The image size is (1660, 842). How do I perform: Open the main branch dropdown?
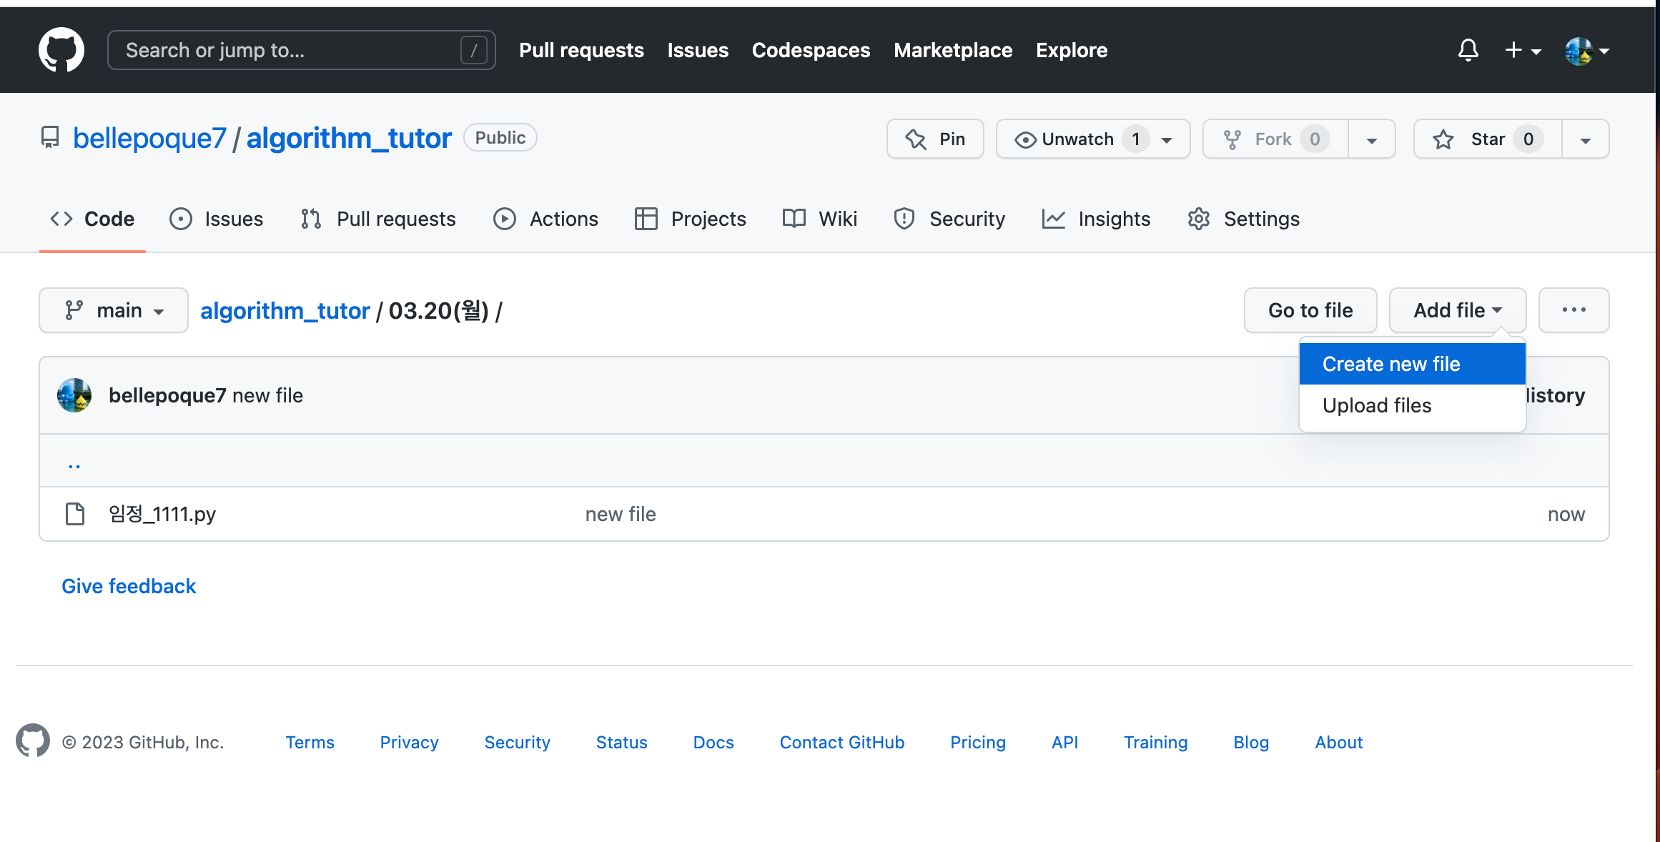click(x=113, y=310)
